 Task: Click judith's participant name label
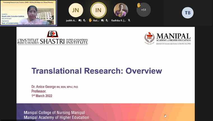point(71,20)
